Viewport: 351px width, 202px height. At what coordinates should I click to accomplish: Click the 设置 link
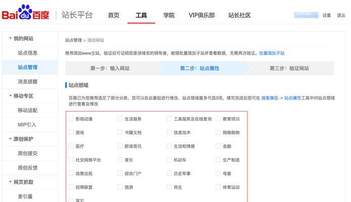pyautogui.click(x=327, y=16)
